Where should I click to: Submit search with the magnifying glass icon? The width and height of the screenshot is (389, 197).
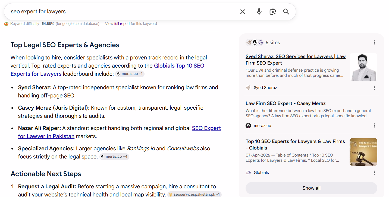tap(286, 12)
